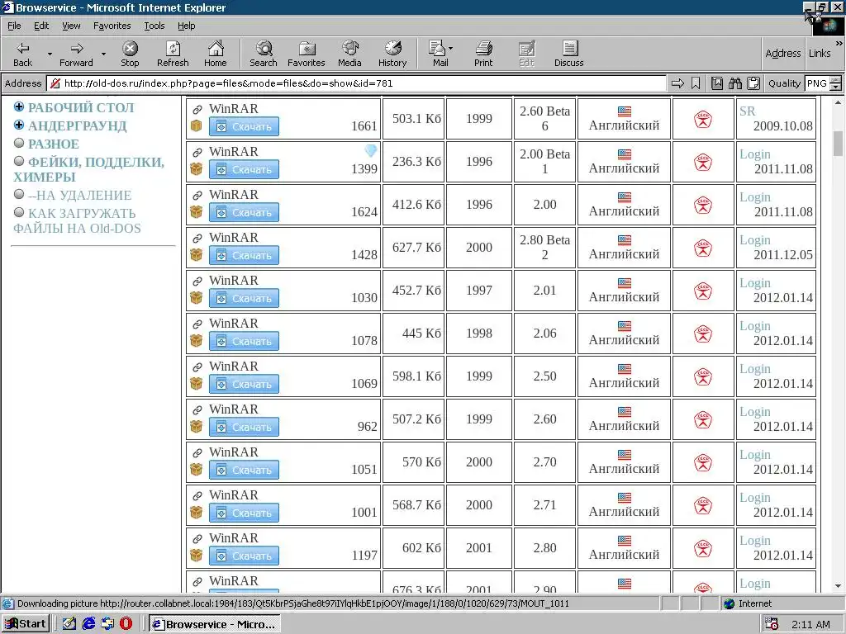Reload the page with Refresh icon
This screenshot has height=634, width=846.
pos(173,54)
